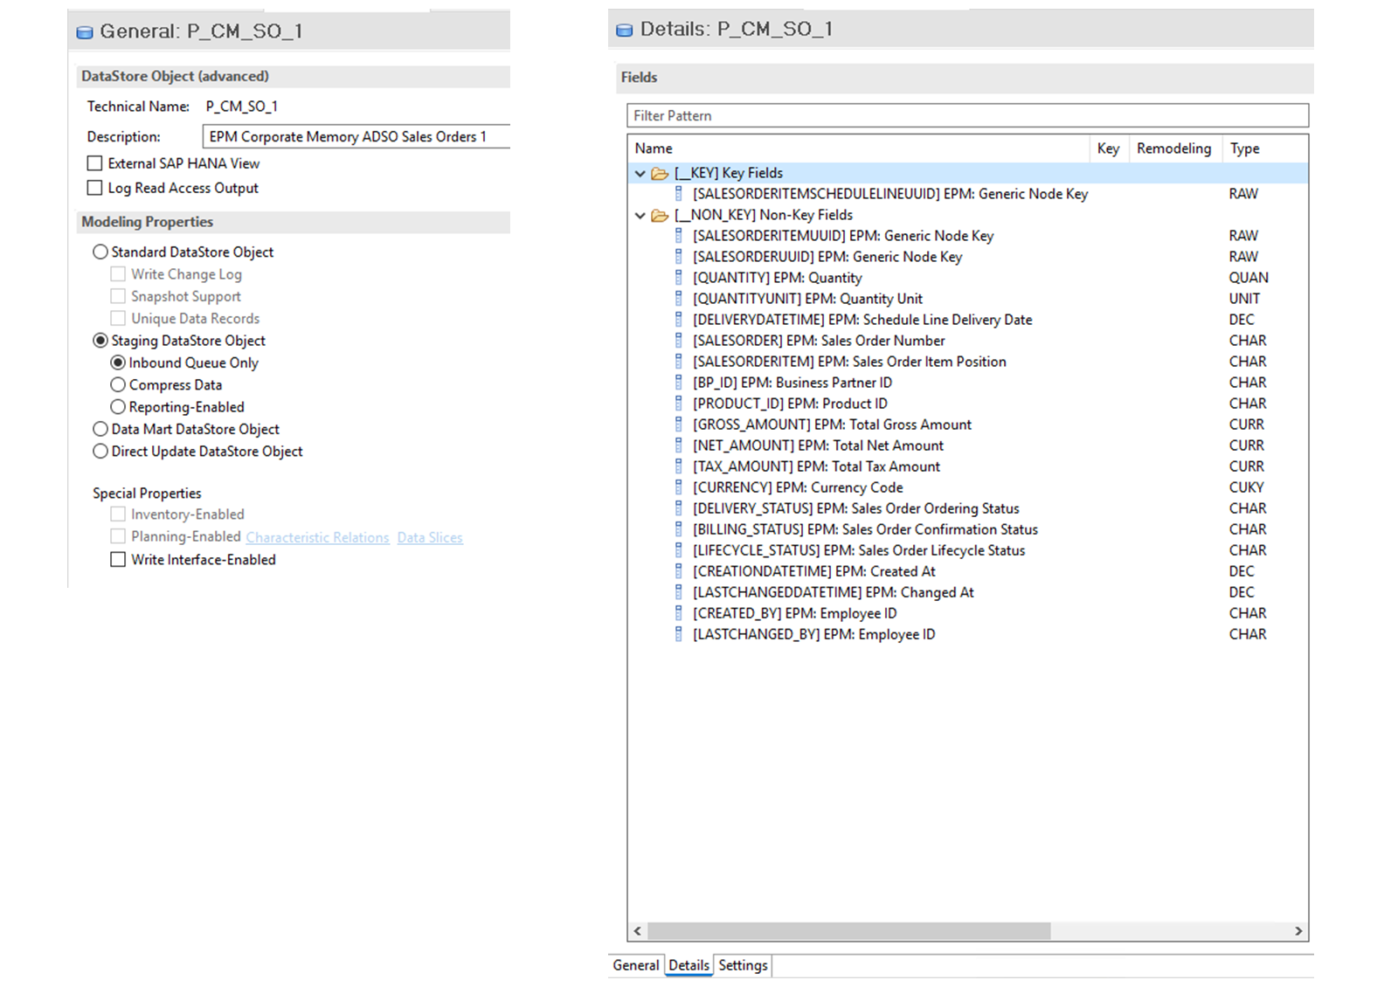Select the [_KEY] Key Fields row
This screenshot has height=987, width=1398.
(968, 173)
